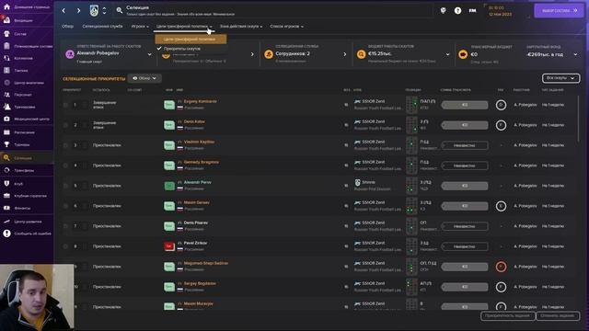The width and height of the screenshot is (589, 331).
Task: Open the scout coverage area tab
Action: coord(241,27)
